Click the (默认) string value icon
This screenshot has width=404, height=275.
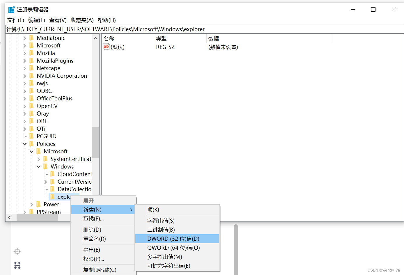(106, 47)
